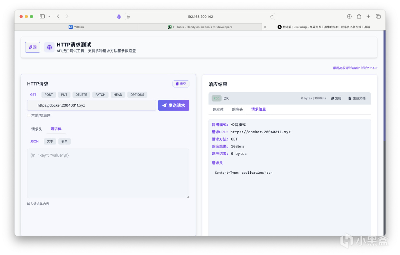Click the Content-Type: application/json header text
Viewport: 400px width, 255px height.
click(244, 172)
